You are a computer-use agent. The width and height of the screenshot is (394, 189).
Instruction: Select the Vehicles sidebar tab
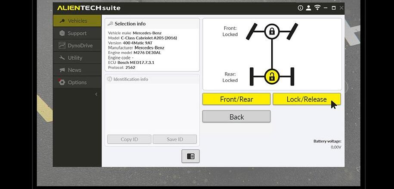pos(77,21)
